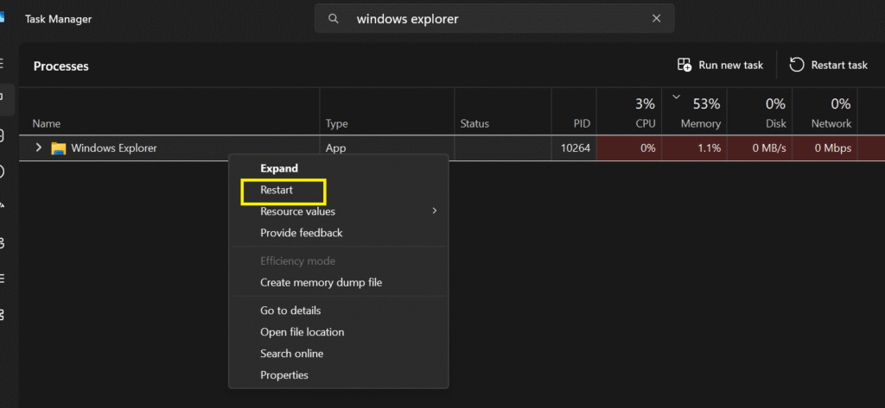Click the Windows Explorer folder icon
Screen dimensions: 885x408
58,148
